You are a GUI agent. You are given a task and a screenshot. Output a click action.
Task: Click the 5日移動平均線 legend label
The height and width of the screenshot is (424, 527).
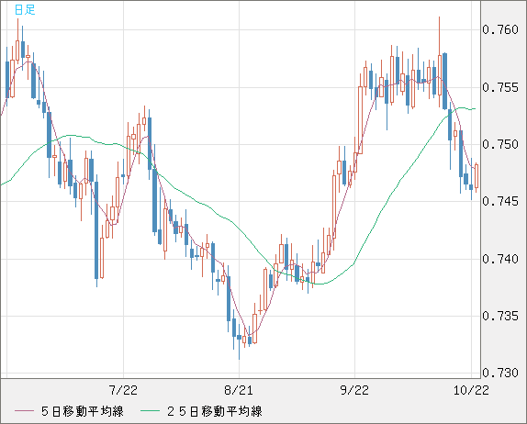[83, 411]
